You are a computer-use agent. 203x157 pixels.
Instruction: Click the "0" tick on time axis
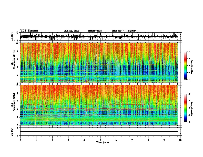(20, 140)
